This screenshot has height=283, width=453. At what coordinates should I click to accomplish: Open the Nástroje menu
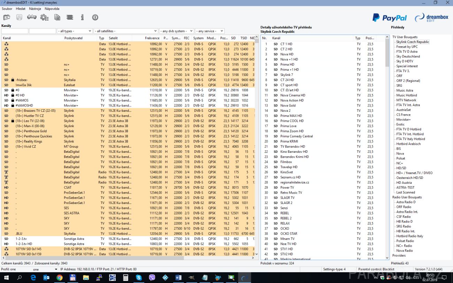[35, 9]
